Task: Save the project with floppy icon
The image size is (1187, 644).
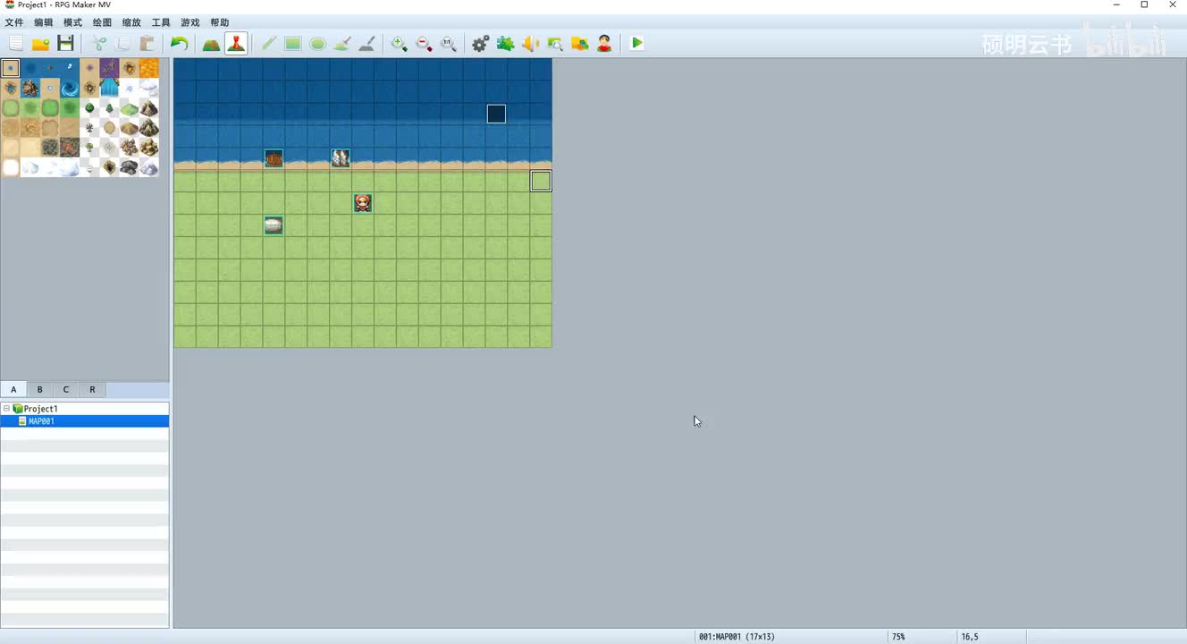Action: point(65,43)
